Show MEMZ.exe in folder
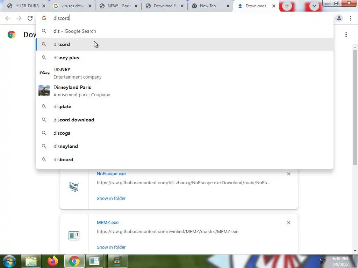The width and height of the screenshot is (358, 268). click(x=111, y=247)
